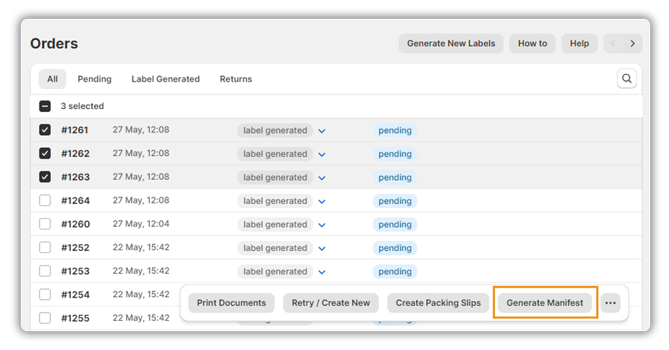This screenshot has height=350, width=669.
Task: Expand label dropdown arrow for order #1252
Action: [x=322, y=248]
